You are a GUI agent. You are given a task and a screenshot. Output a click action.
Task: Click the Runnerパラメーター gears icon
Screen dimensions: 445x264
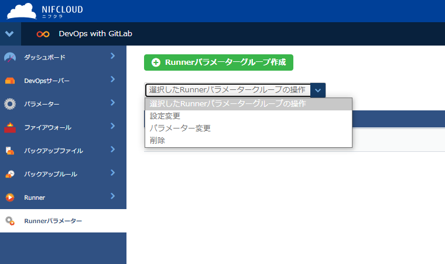pyautogui.click(x=10, y=221)
